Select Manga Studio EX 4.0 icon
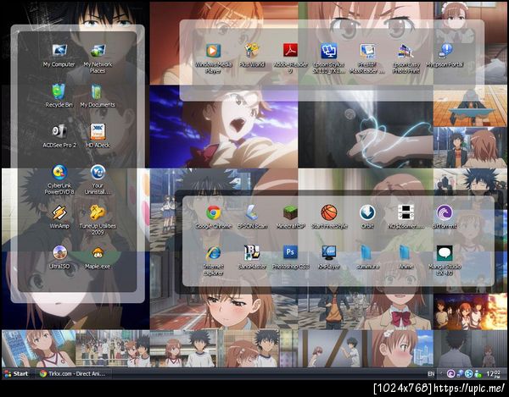The image size is (509, 397). coord(445,253)
